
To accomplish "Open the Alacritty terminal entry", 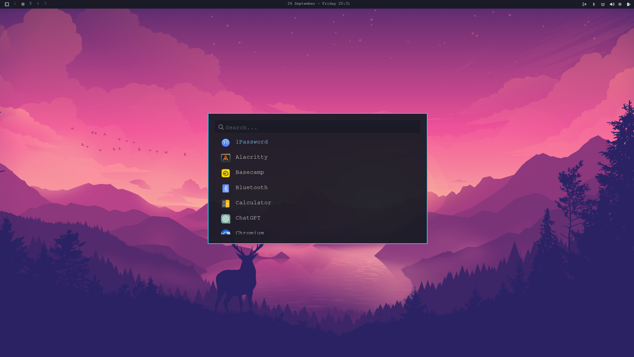I will coord(251,157).
